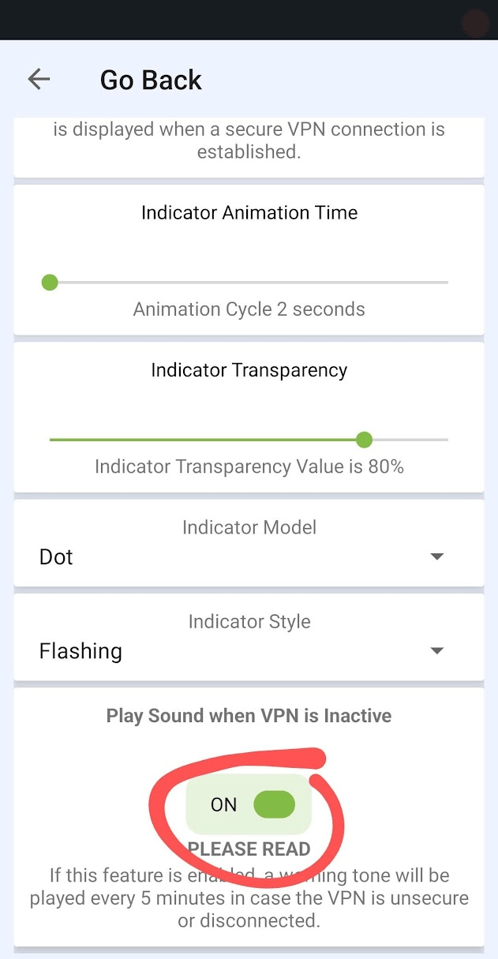Click the end of the Transparency slider track

[447, 440]
